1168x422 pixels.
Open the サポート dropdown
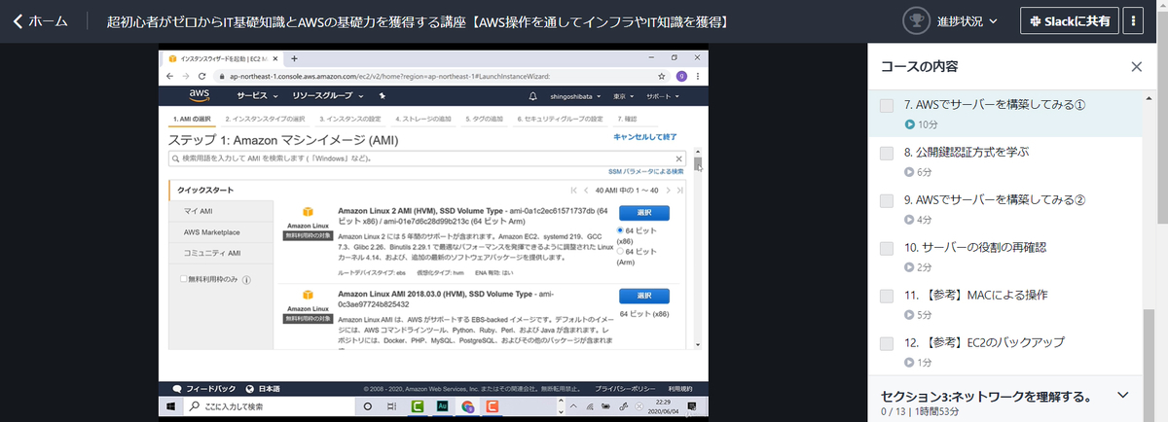point(665,96)
